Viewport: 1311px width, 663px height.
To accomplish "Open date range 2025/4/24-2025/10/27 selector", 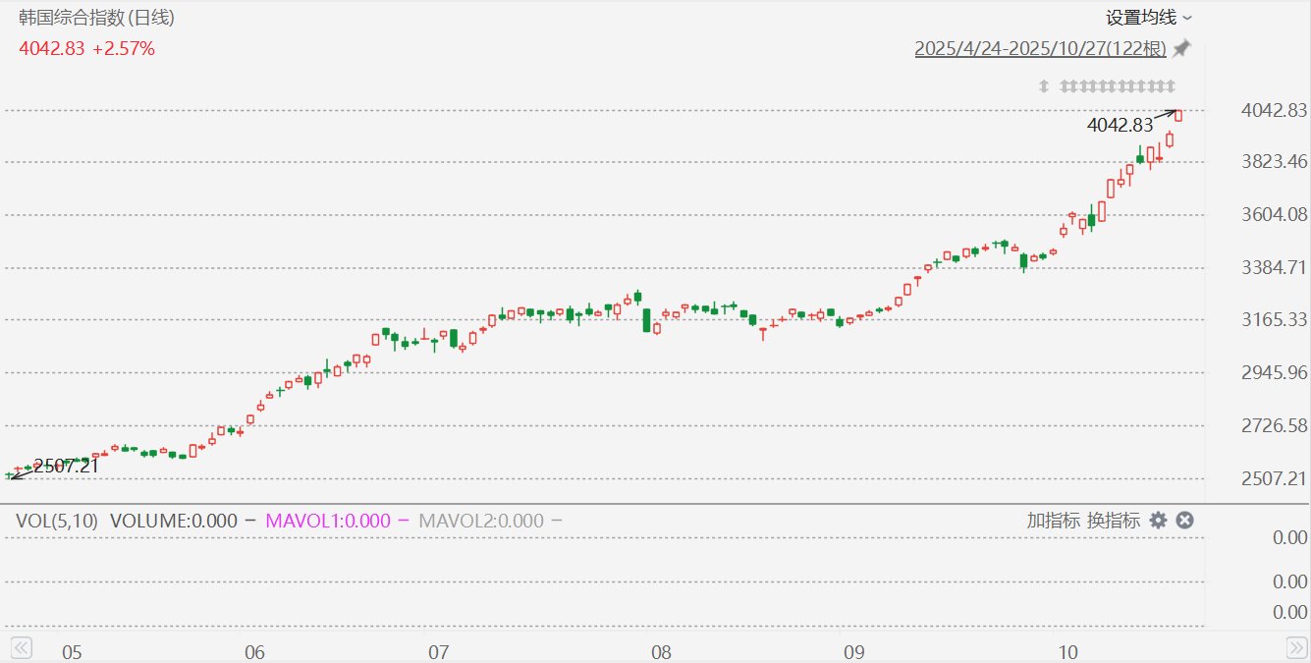I will coord(1040,48).
